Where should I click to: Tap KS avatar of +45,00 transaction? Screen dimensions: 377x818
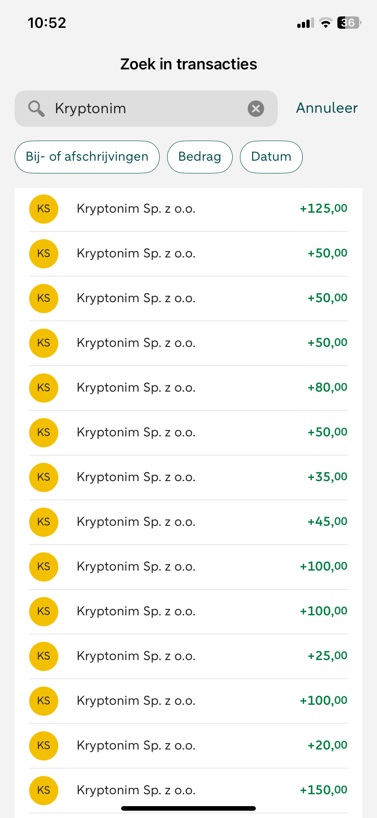pyautogui.click(x=44, y=522)
